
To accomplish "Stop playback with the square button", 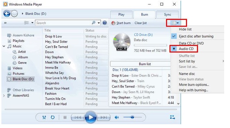I will (65, 117).
